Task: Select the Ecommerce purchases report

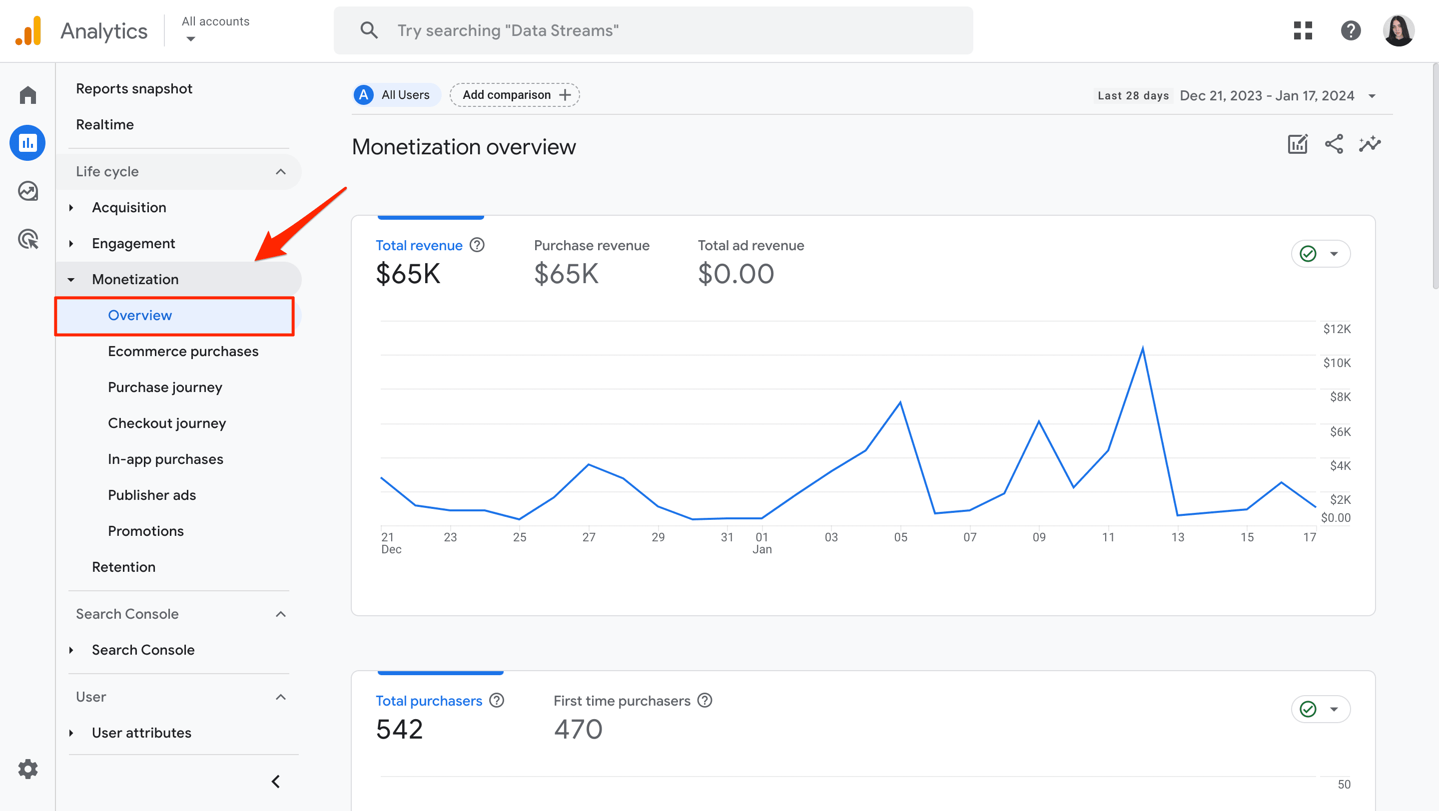Action: coord(184,351)
